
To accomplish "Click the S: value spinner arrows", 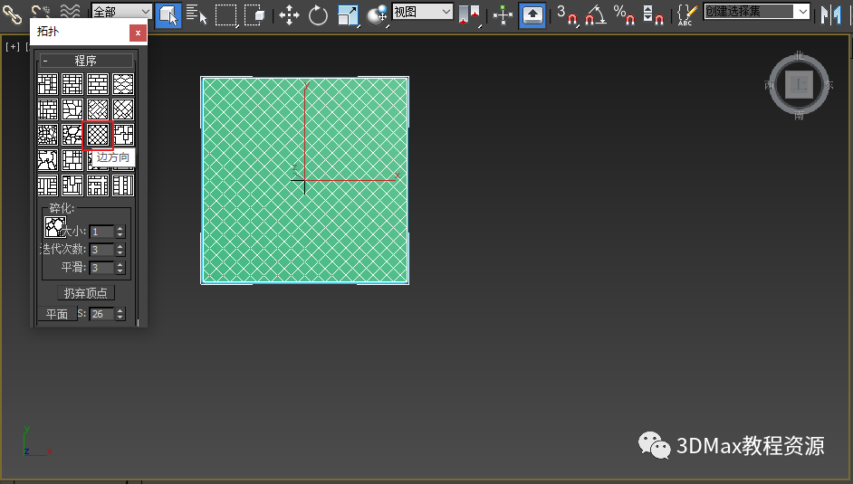I will [x=120, y=313].
